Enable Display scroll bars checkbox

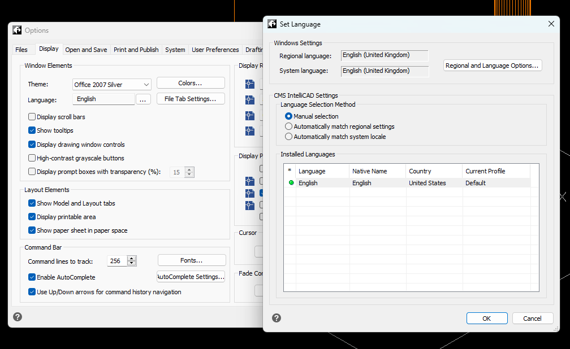point(32,116)
